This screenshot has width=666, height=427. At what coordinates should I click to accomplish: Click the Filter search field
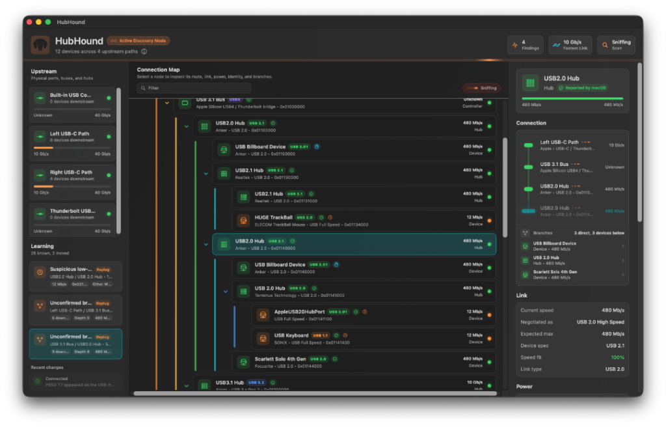coord(194,88)
